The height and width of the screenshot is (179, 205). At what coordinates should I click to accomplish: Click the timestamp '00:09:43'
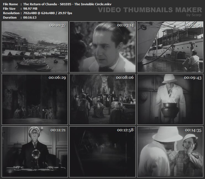coord(193,78)
